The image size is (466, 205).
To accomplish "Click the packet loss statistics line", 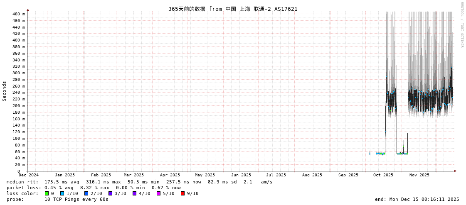I will [x=94, y=188].
